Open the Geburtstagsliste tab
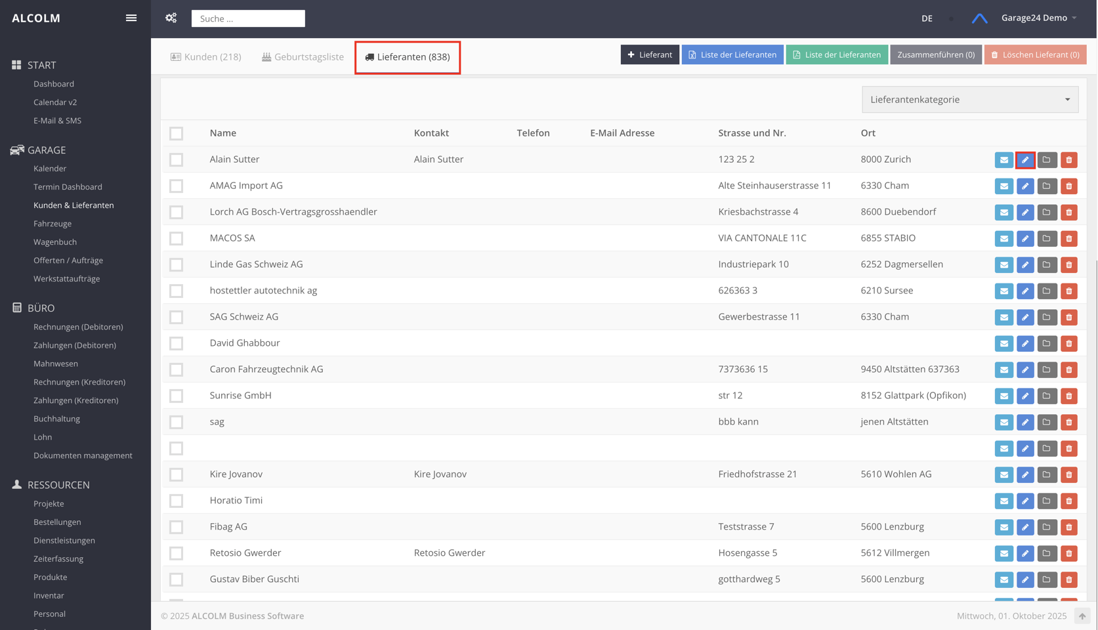Viewport: 1098px width, 630px height. coord(303,57)
